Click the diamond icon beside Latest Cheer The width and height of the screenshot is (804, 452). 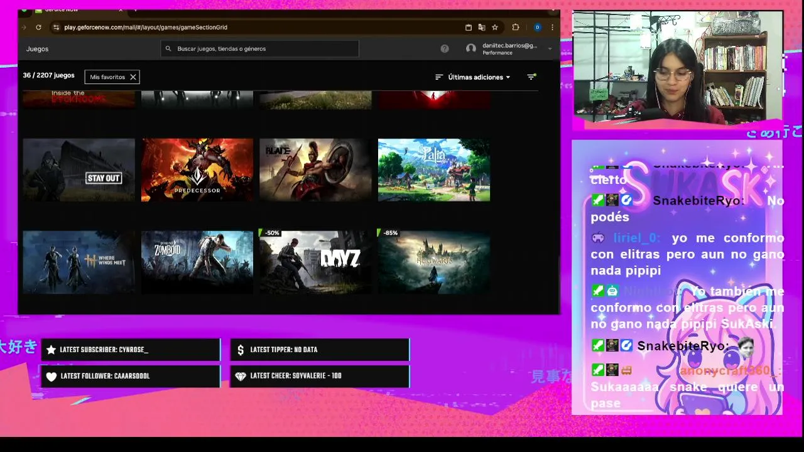[x=241, y=376]
